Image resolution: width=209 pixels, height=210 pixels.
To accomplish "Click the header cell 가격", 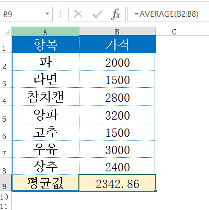I will (x=117, y=44).
